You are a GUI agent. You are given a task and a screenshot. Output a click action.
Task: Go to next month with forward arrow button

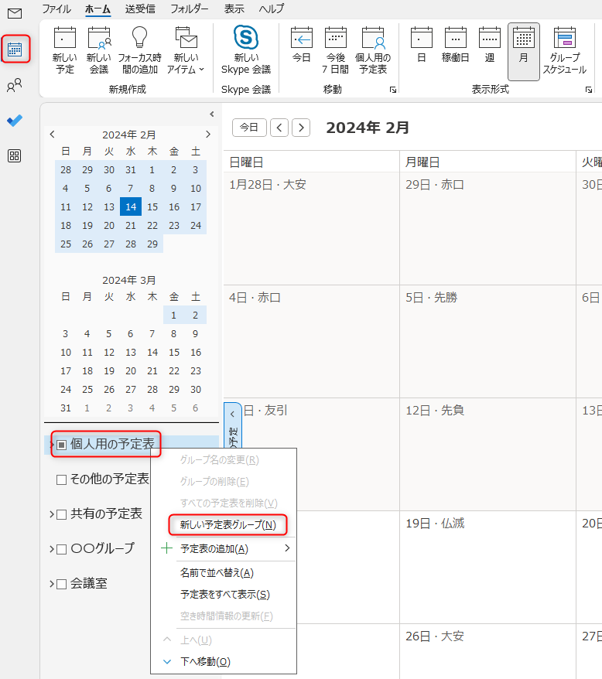point(301,128)
